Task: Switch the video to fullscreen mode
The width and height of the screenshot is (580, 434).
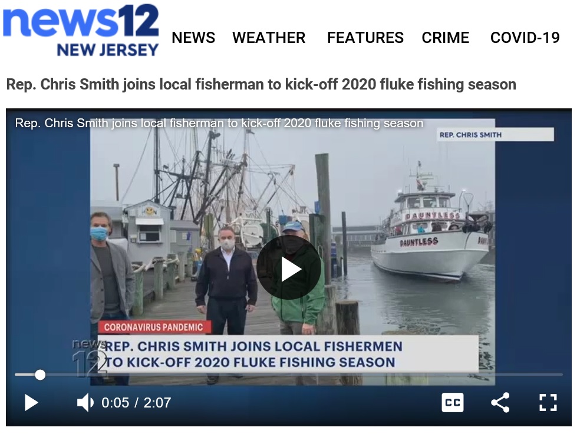Action: coord(548,403)
